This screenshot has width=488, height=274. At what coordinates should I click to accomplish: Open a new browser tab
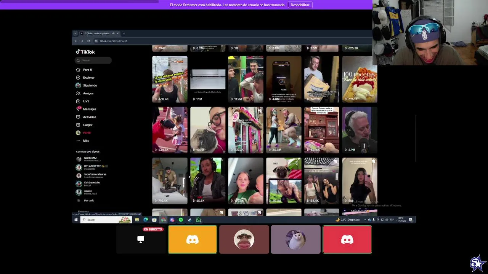coord(124,33)
